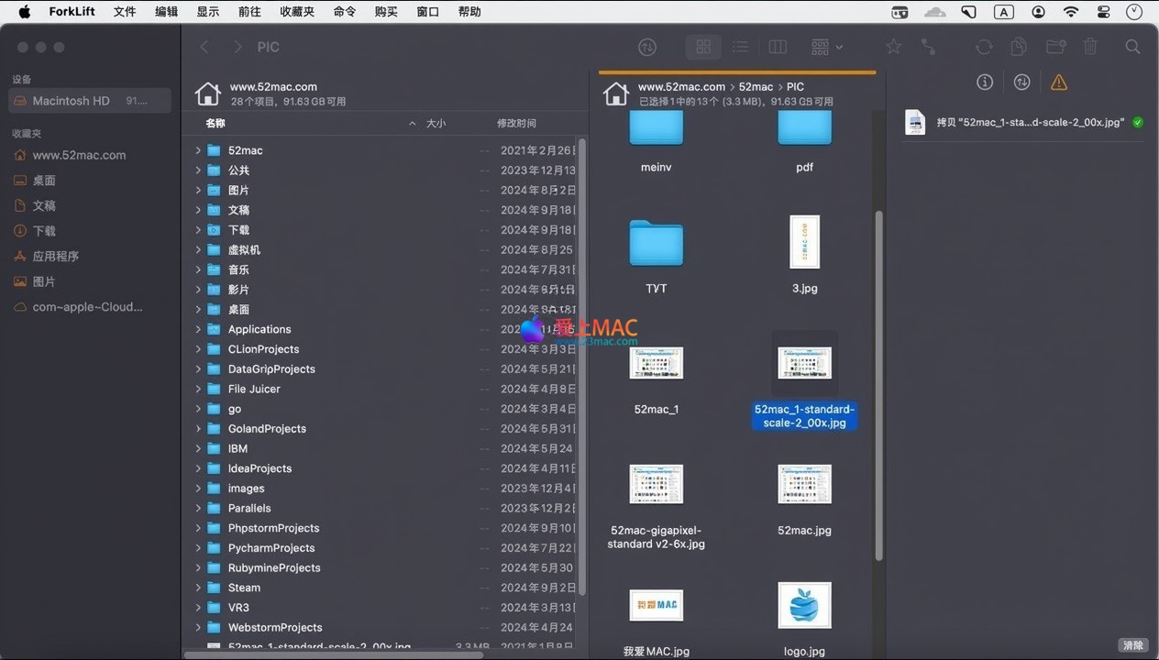Image resolution: width=1159 pixels, height=660 pixels.
Task: Open the 收藏夹 menu in menu bar
Action: tap(297, 12)
